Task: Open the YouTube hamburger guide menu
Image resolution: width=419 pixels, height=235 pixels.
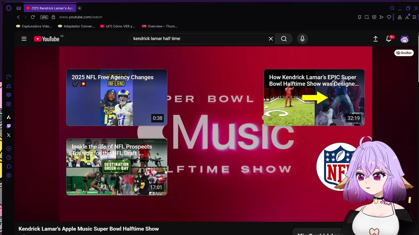Action: click(24, 39)
